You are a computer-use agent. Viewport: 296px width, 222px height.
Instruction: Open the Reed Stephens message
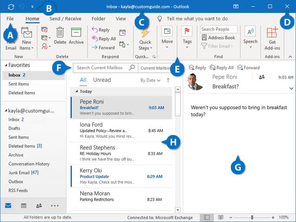(121, 153)
